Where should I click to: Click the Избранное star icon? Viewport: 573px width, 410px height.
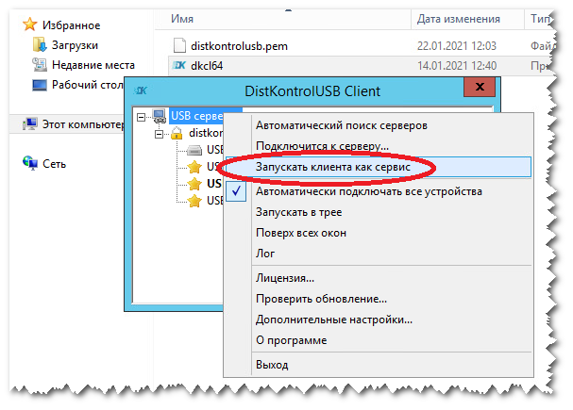pyautogui.click(x=29, y=25)
